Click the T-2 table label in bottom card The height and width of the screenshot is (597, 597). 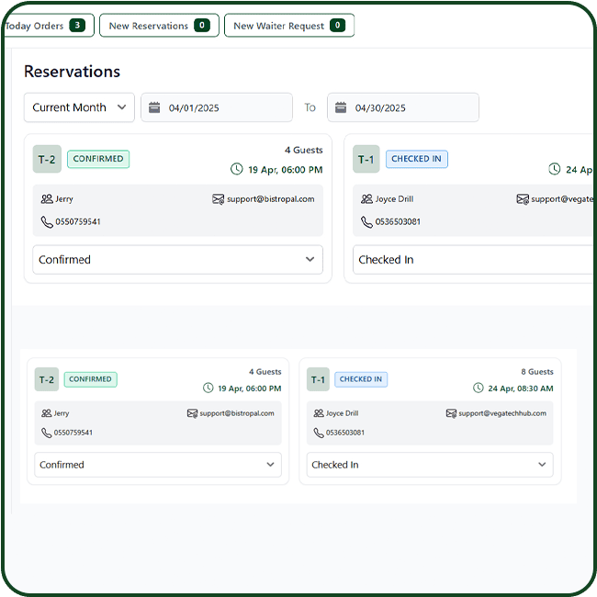coord(47,379)
